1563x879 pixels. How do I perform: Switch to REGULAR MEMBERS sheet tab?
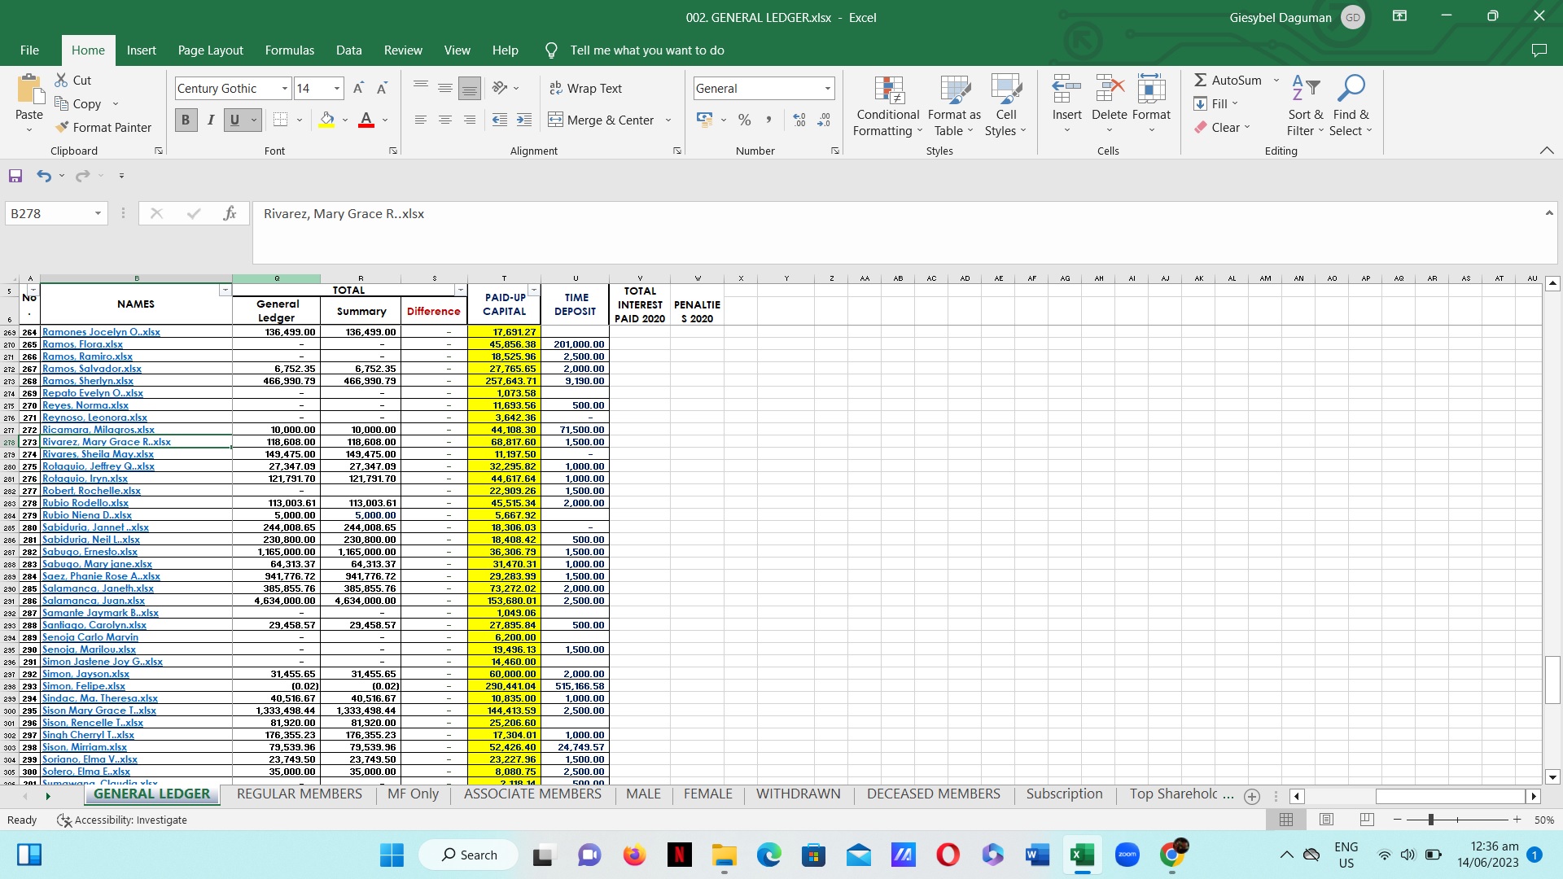(299, 794)
